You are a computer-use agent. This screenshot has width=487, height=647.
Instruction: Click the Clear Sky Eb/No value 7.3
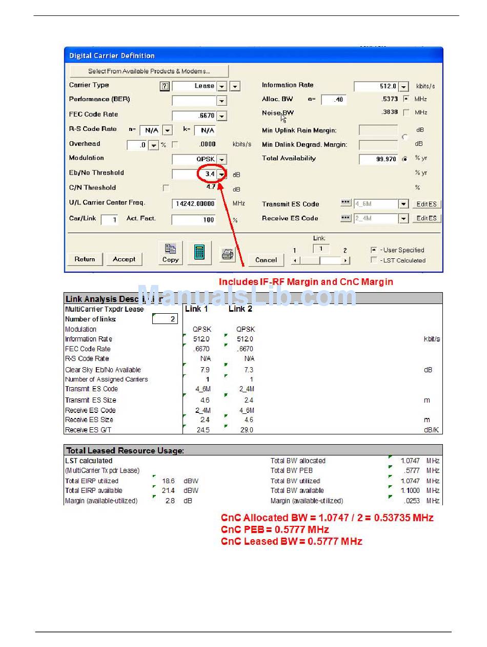pyautogui.click(x=249, y=370)
